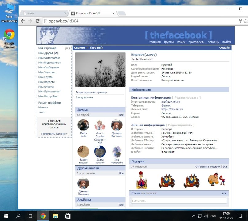This screenshot has width=248, height=221.
Task: Click 'Отправить подарок' link
Action: tap(208, 166)
